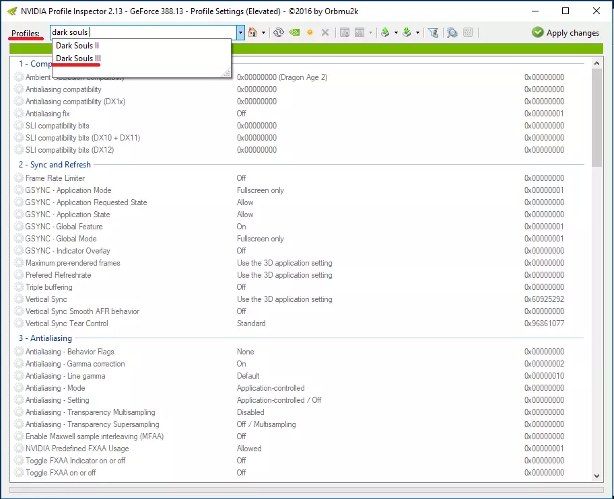Click GSYNC - Global Feature value On

pos(241,227)
